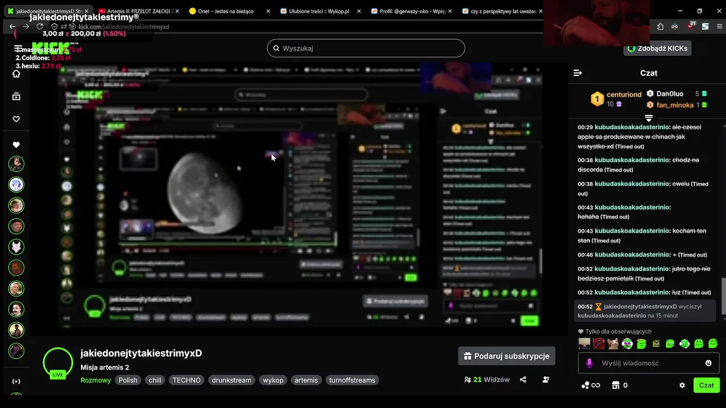Click the filled heart icon in the sidebar
Image resolution: width=726 pixels, height=408 pixels.
(16, 145)
